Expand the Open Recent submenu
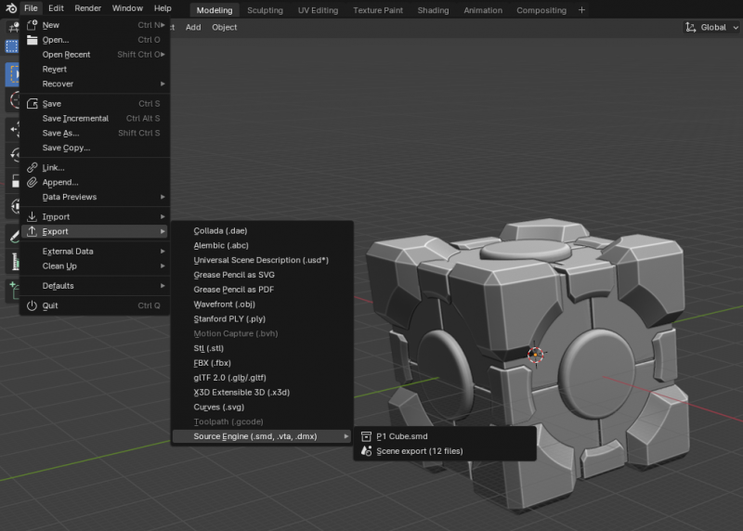 (x=95, y=55)
